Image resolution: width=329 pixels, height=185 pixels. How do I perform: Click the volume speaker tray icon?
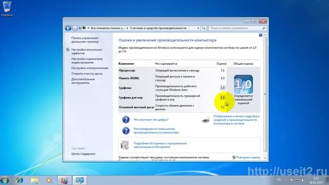pyautogui.click(x=303, y=180)
